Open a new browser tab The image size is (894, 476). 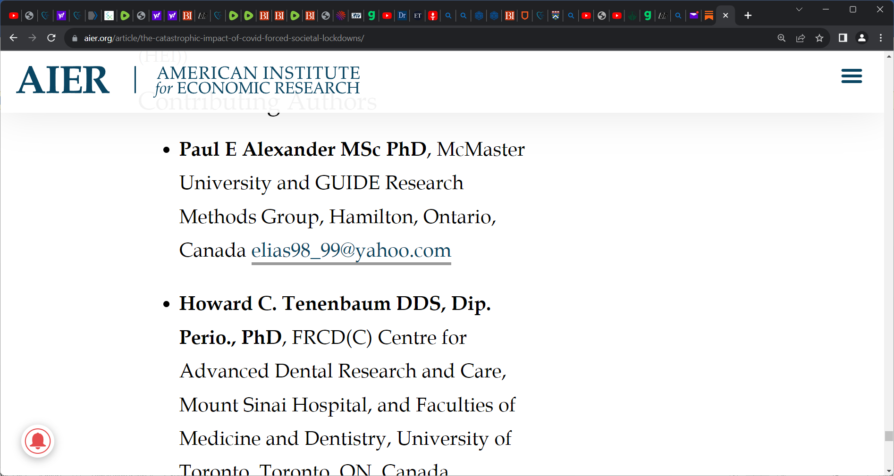coord(748,16)
